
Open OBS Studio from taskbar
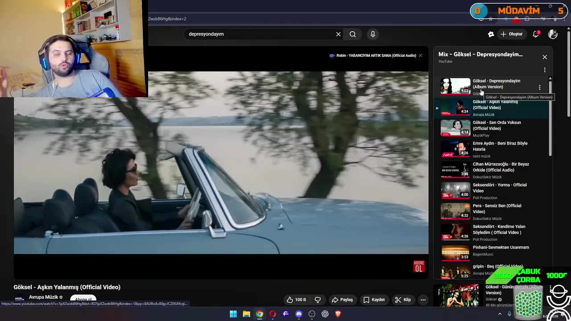click(x=312, y=314)
